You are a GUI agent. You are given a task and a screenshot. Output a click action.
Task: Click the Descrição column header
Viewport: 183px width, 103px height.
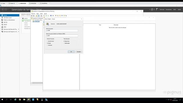116,25
